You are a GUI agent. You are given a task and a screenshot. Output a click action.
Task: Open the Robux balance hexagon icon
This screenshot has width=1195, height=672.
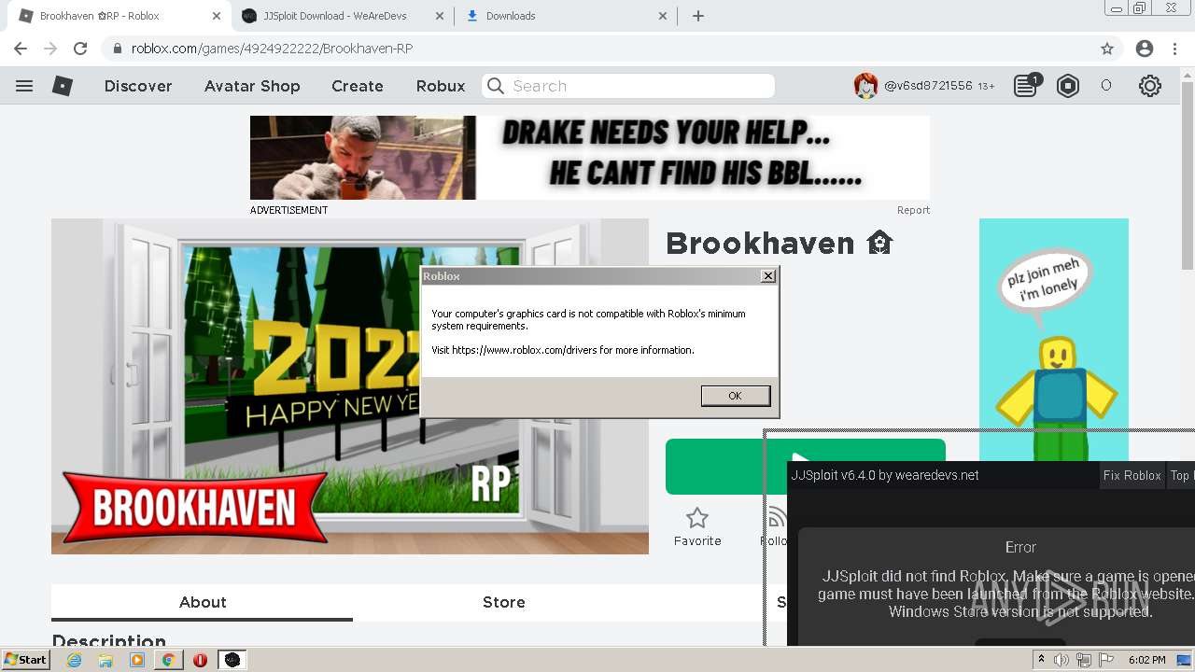[x=1067, y=86]
